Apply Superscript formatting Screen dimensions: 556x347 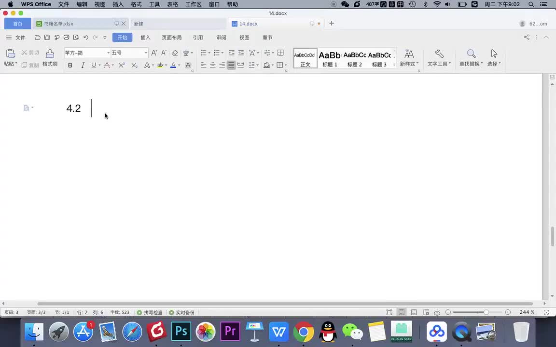122,65
